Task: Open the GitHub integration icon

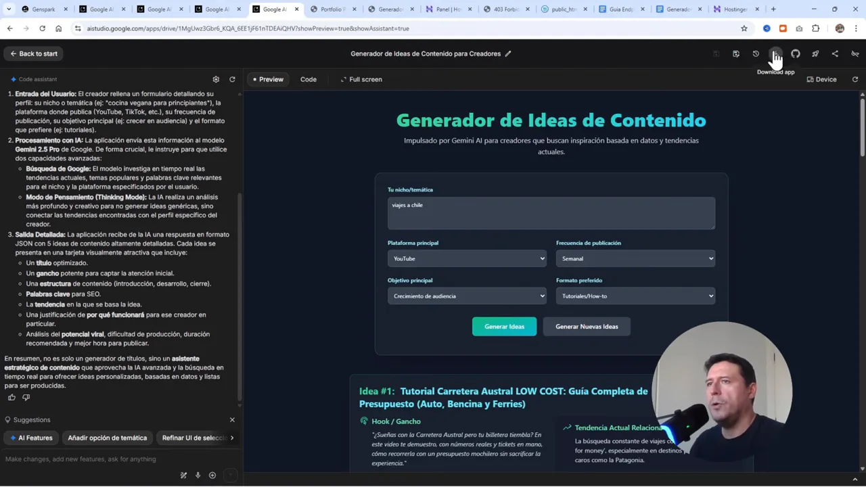Action: [x=796, y=53]
